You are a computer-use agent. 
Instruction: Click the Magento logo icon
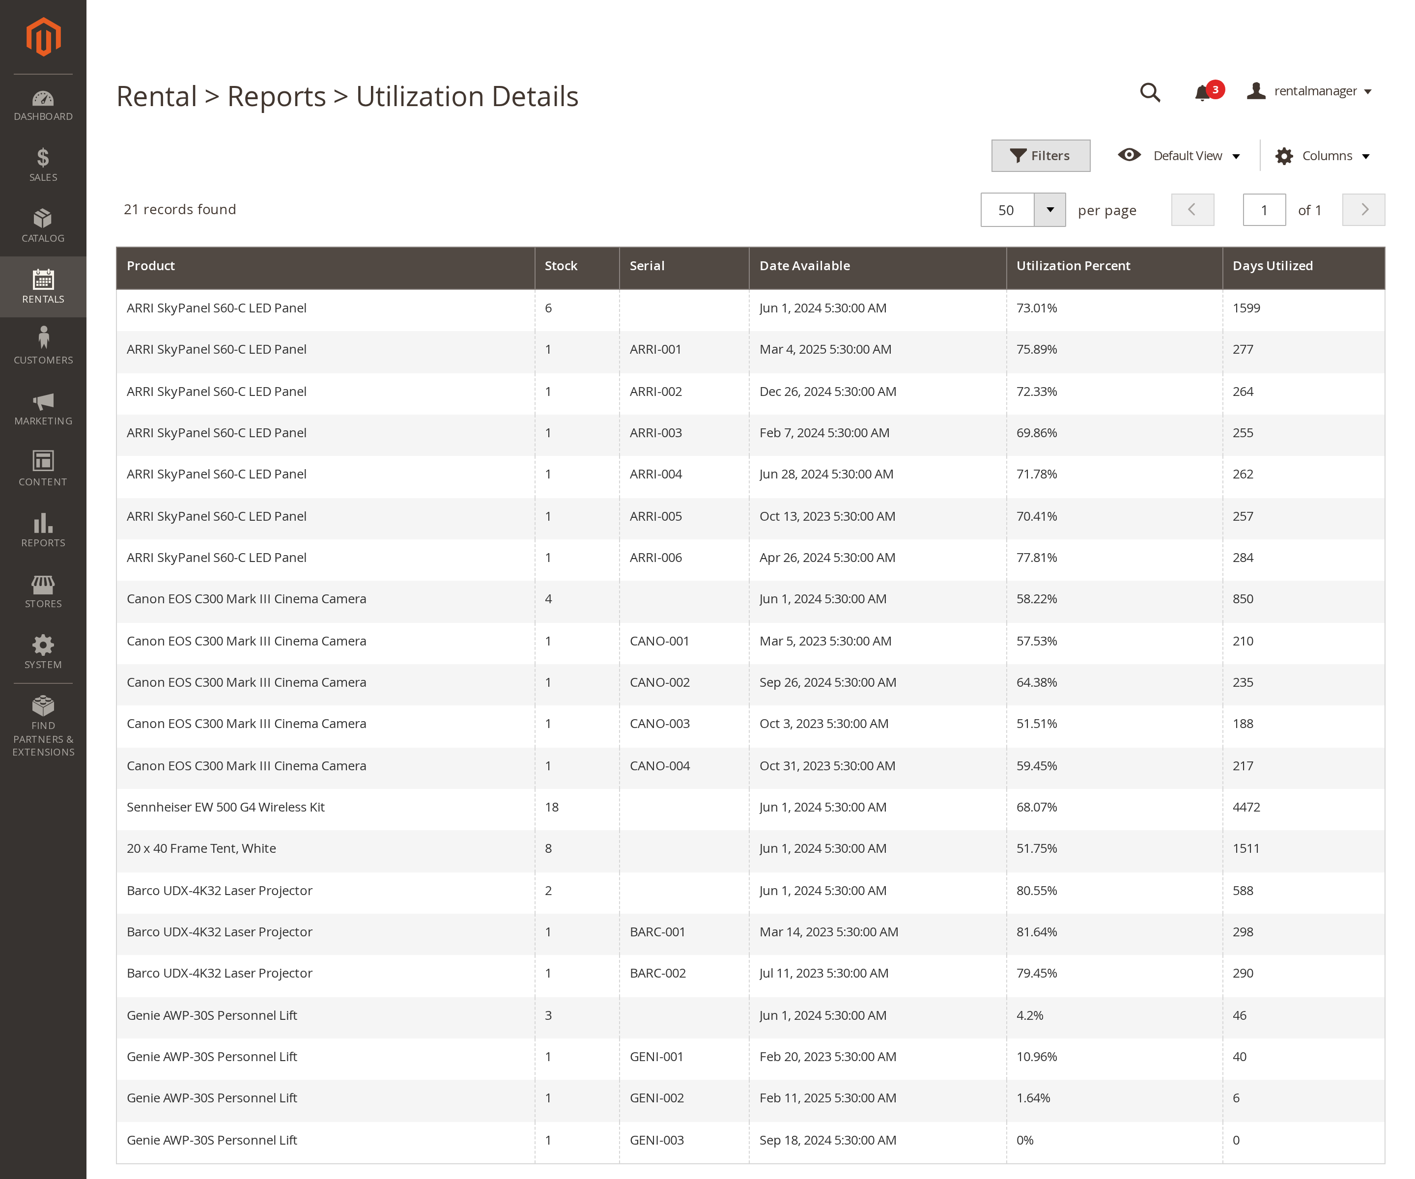(43, 37)
